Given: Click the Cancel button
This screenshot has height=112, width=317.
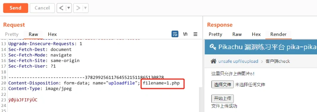Looking at the screenshot, I should [42, 8].
